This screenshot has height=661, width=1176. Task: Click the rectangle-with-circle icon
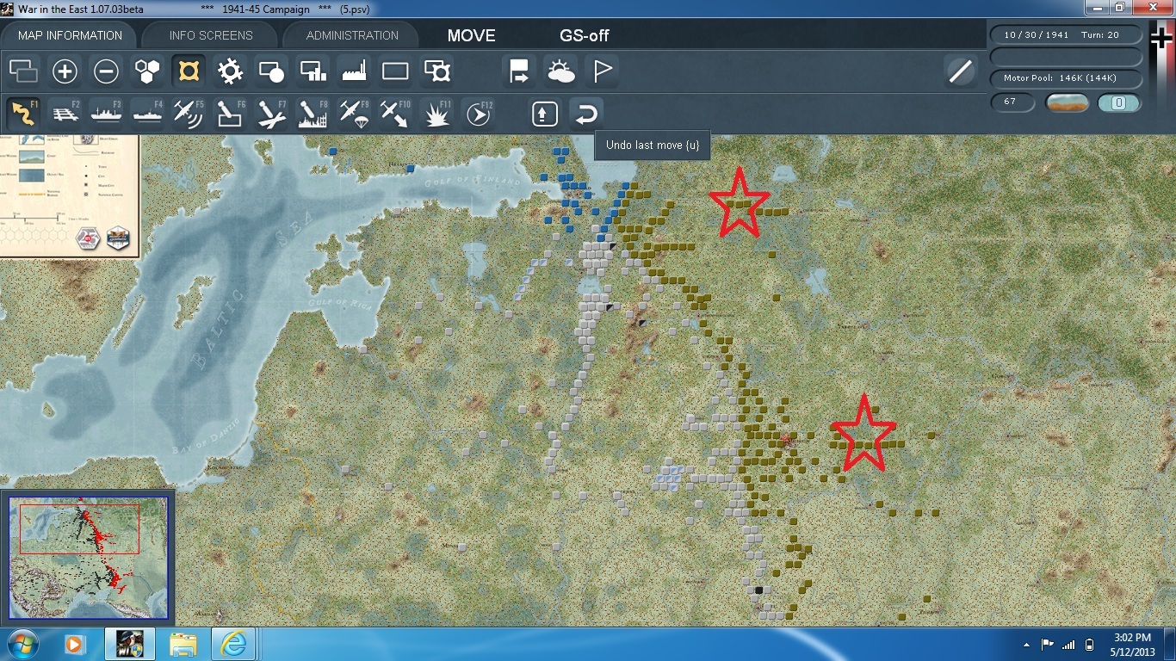coord(271,71)
